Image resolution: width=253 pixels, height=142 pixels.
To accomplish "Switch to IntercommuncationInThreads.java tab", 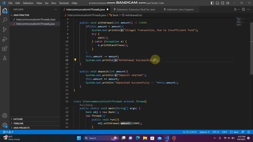I will (x=85, y=9).
